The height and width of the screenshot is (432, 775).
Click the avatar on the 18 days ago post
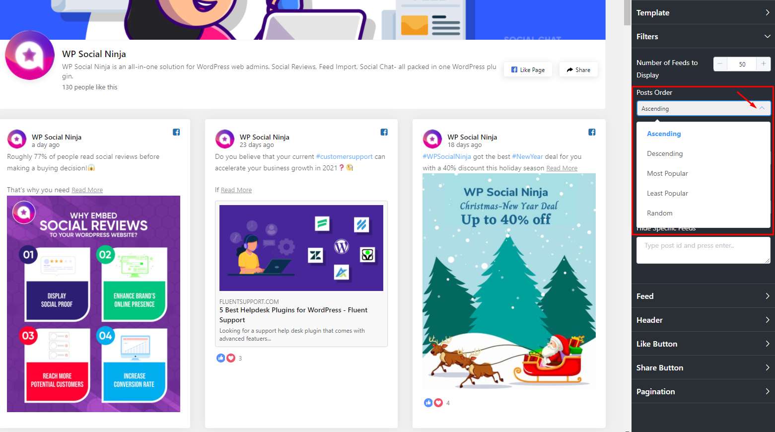[432, 139]
